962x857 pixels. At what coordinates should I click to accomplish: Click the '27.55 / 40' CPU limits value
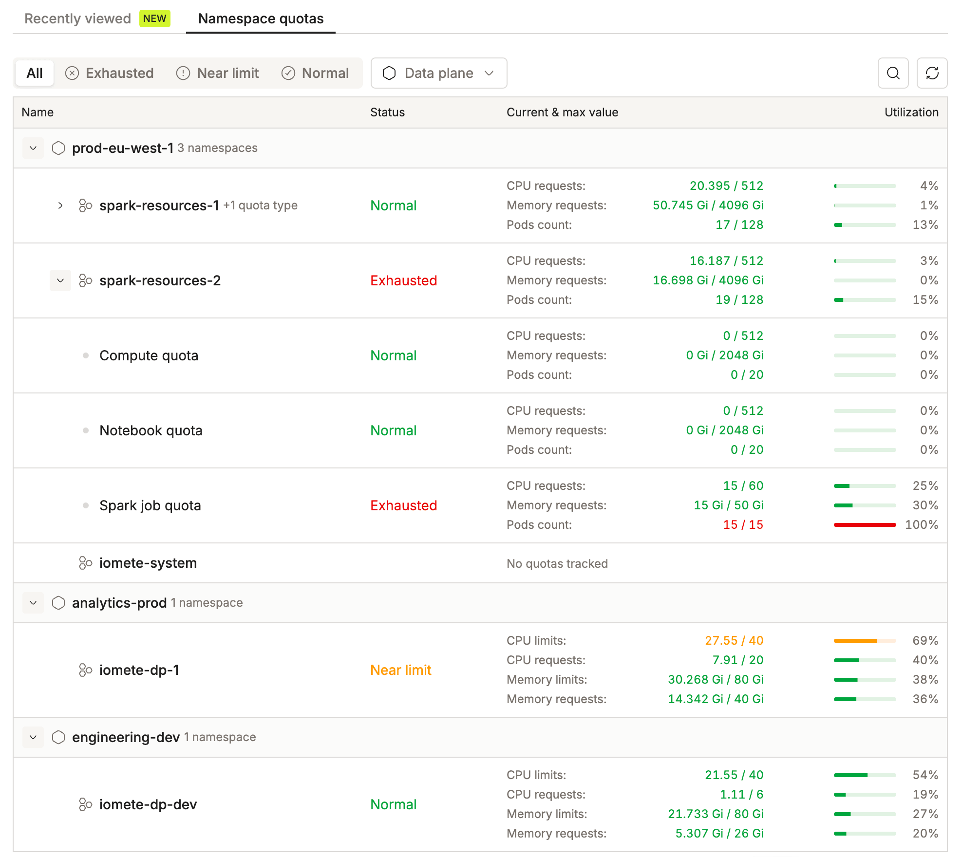point(734,641)
